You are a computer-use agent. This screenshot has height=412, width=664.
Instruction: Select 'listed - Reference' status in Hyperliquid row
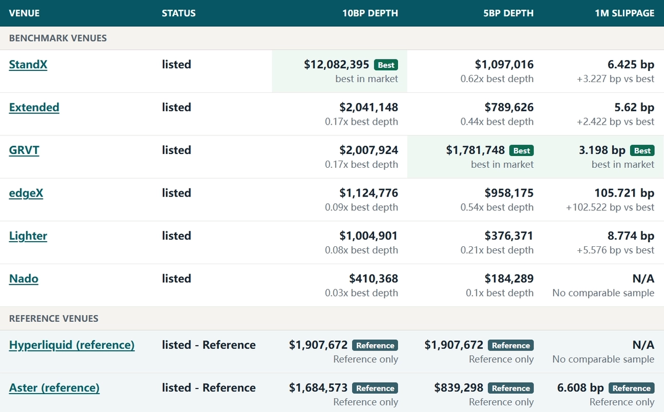208,345
